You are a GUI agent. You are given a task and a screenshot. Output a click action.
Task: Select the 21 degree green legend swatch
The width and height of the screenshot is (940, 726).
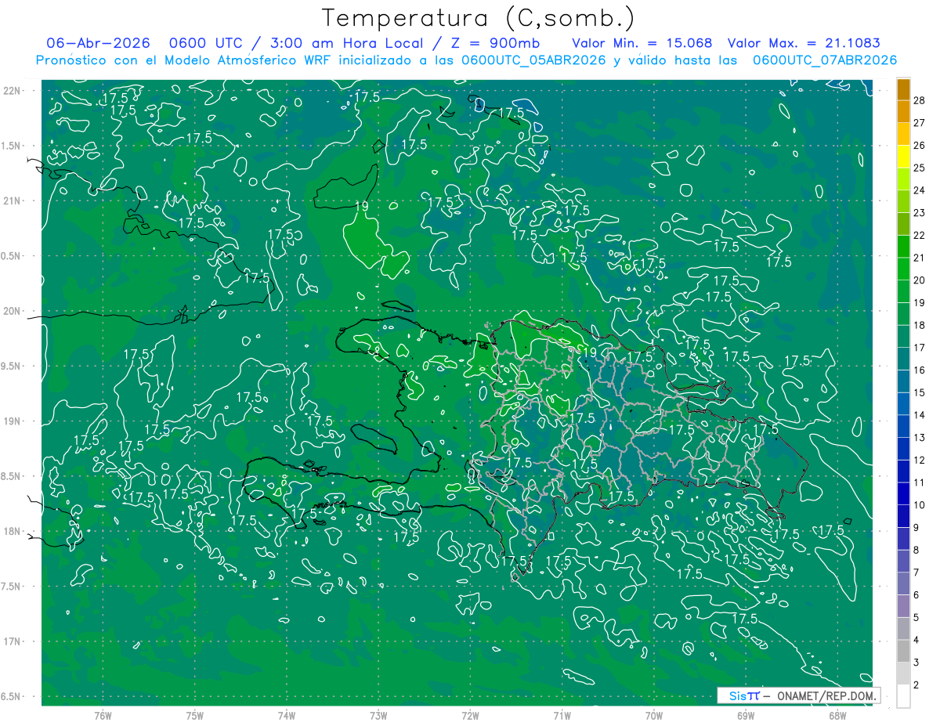(903, 247)
